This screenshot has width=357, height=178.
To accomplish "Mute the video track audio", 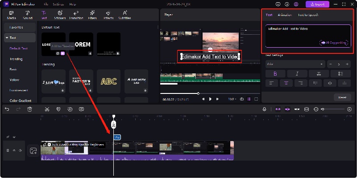I will (20, 150).
